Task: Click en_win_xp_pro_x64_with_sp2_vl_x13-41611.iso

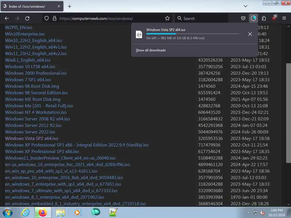Action: (x=51, y=171)
